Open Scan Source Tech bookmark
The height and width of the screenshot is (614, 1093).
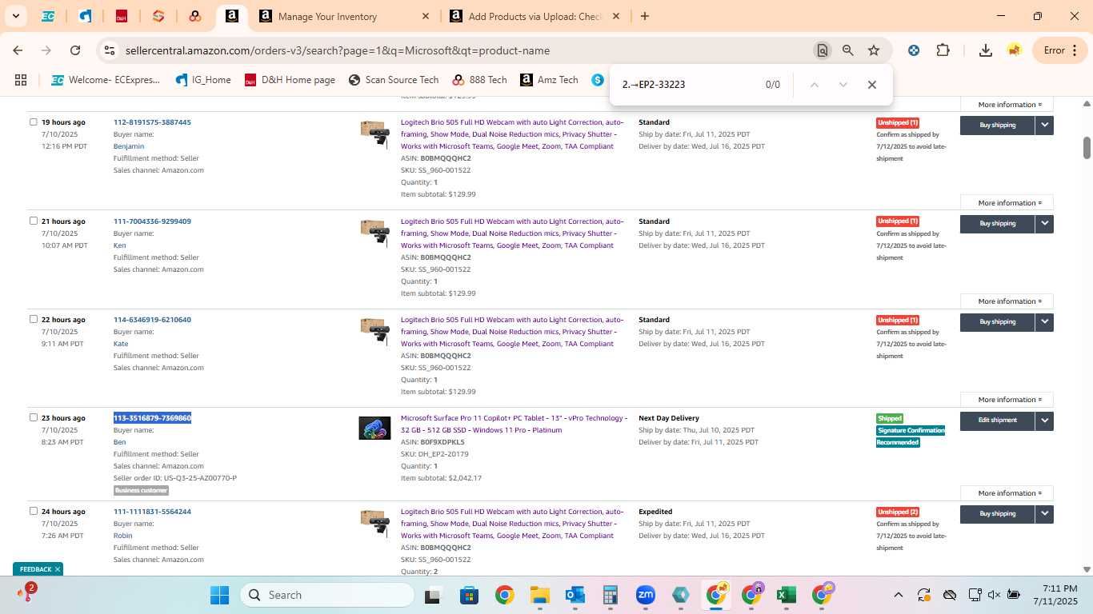point(393,80)
